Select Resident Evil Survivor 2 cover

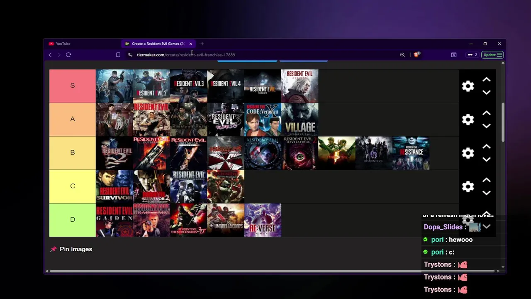(151, 186)
